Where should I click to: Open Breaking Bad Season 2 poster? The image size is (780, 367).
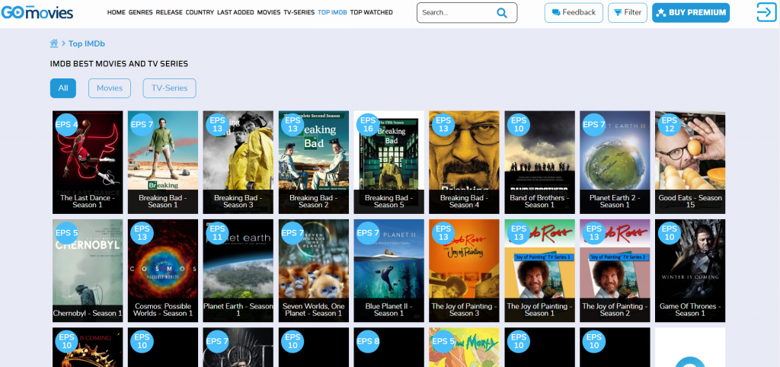(x=313, y=162)
